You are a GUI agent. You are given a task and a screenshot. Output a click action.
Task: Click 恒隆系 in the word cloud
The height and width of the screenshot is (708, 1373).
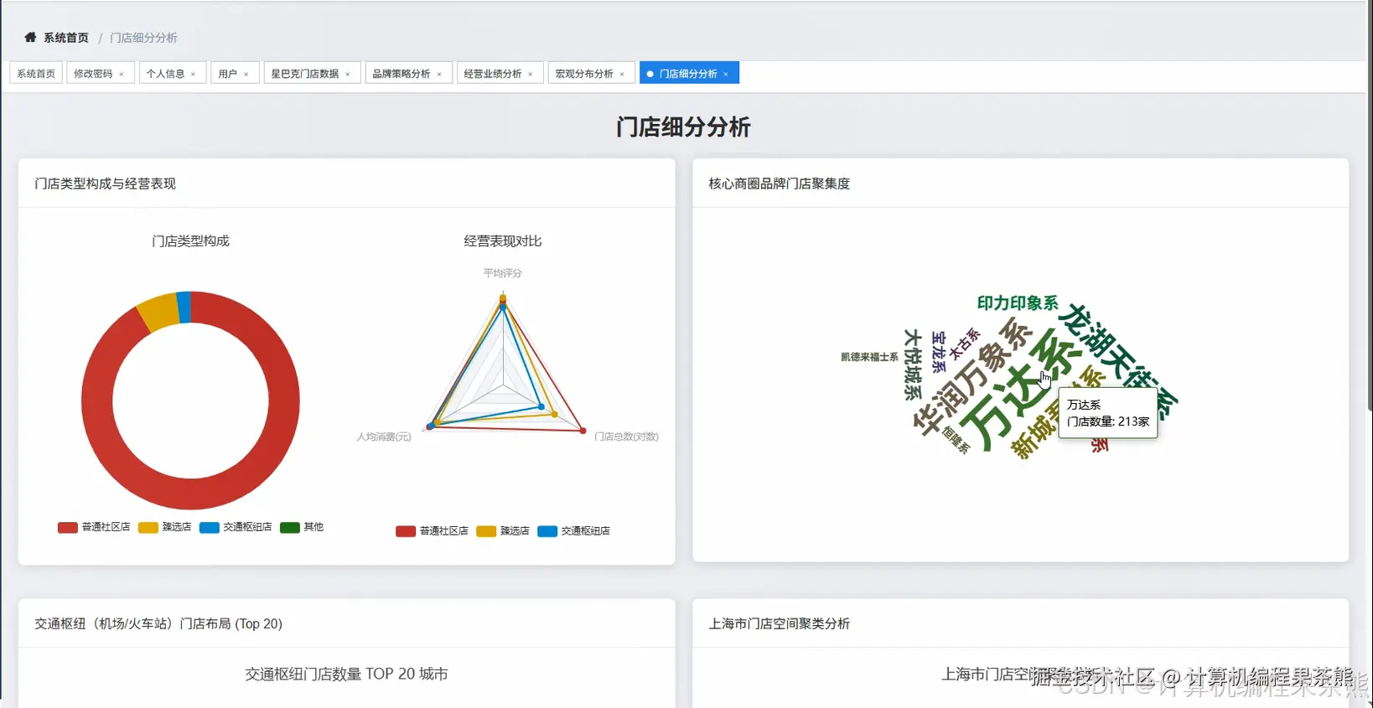point(956,440)
